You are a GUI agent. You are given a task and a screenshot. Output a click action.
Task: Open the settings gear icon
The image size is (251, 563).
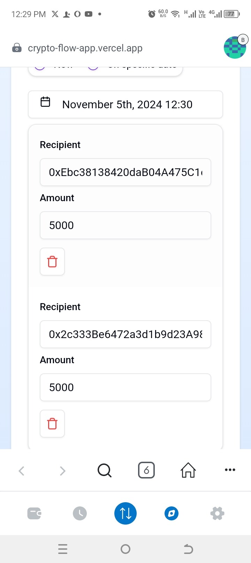(217, 513)
